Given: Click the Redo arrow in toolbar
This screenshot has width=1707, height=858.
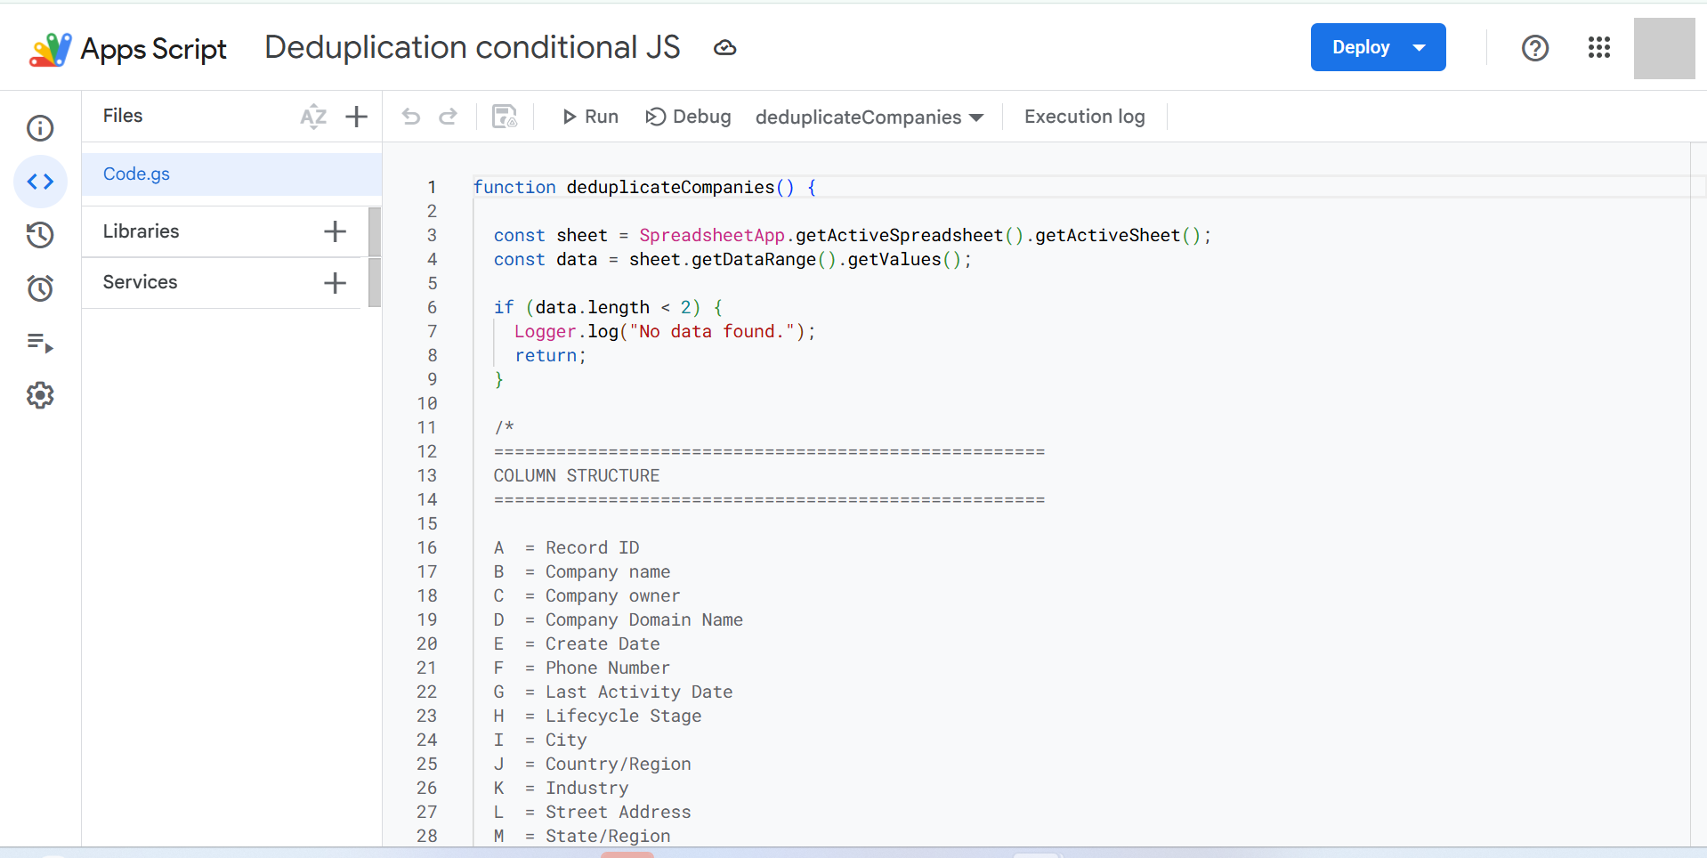Looking at the screenshot, I should point(449,117).
